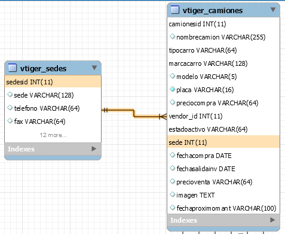Select the estadoactivo VARCHAR(64) column
Screen dimensions: 285x234
pyautogui.click(x=223, y=129)
